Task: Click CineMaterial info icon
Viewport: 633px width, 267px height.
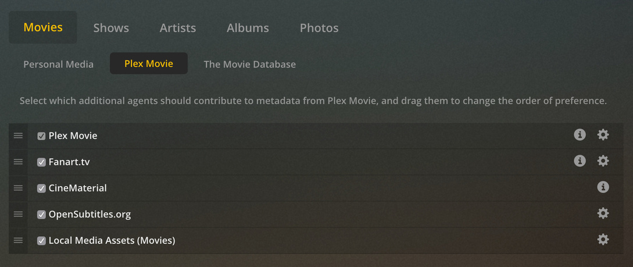Action: (603, 187)
